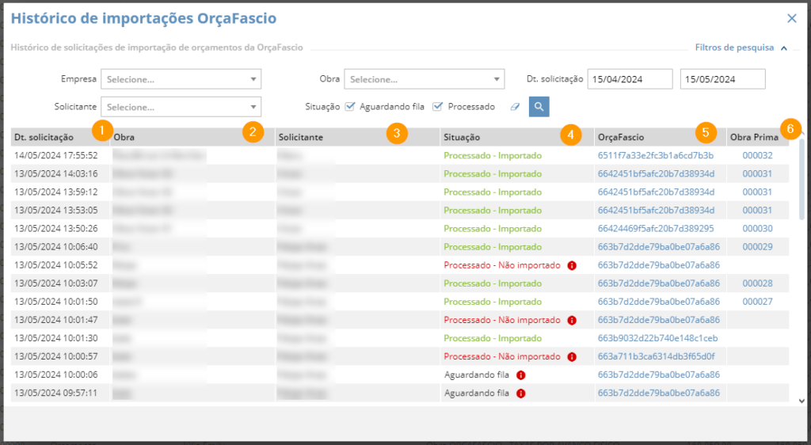Open the Obra dropdown filter

click(x=425, y=79)
